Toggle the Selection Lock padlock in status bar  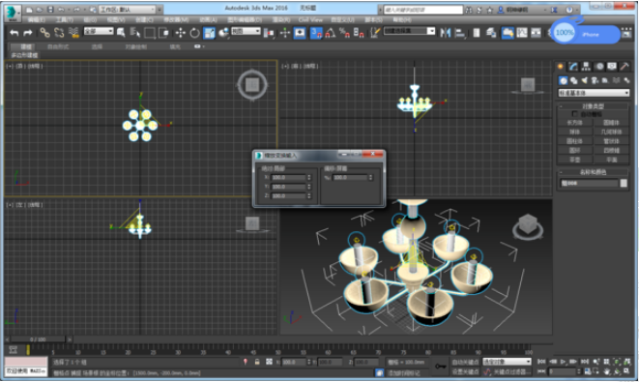257,362
